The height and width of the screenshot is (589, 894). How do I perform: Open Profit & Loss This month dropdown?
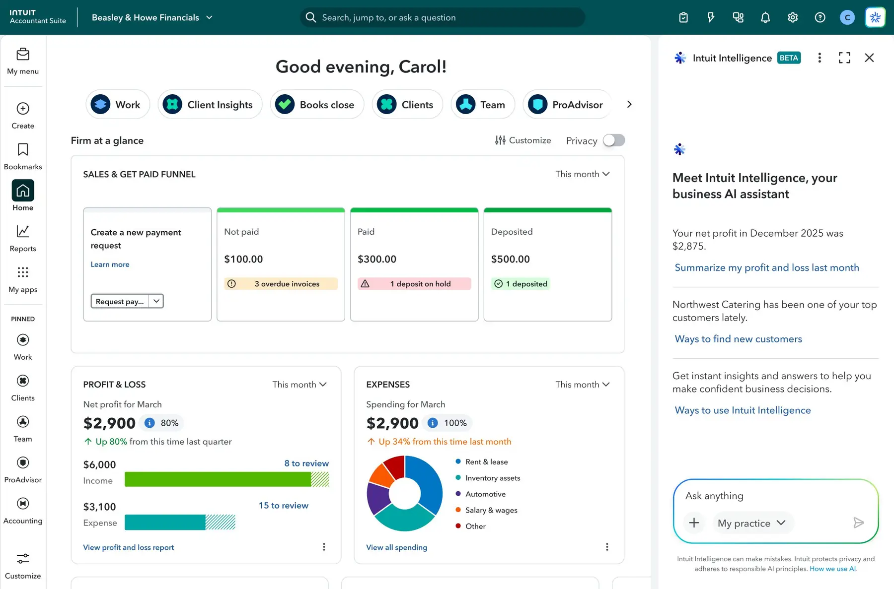pos(299,385)
